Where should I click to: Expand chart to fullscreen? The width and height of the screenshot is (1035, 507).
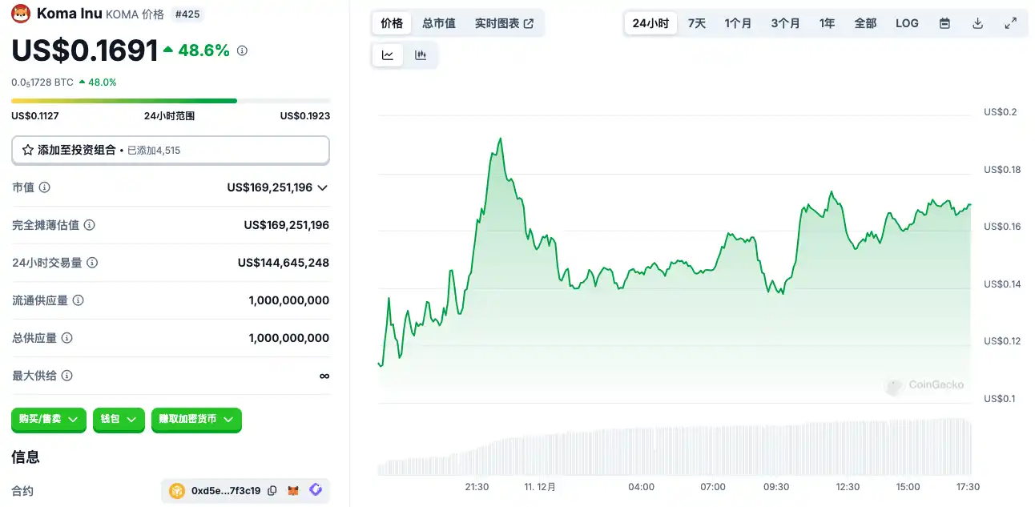coord(1010,23)
